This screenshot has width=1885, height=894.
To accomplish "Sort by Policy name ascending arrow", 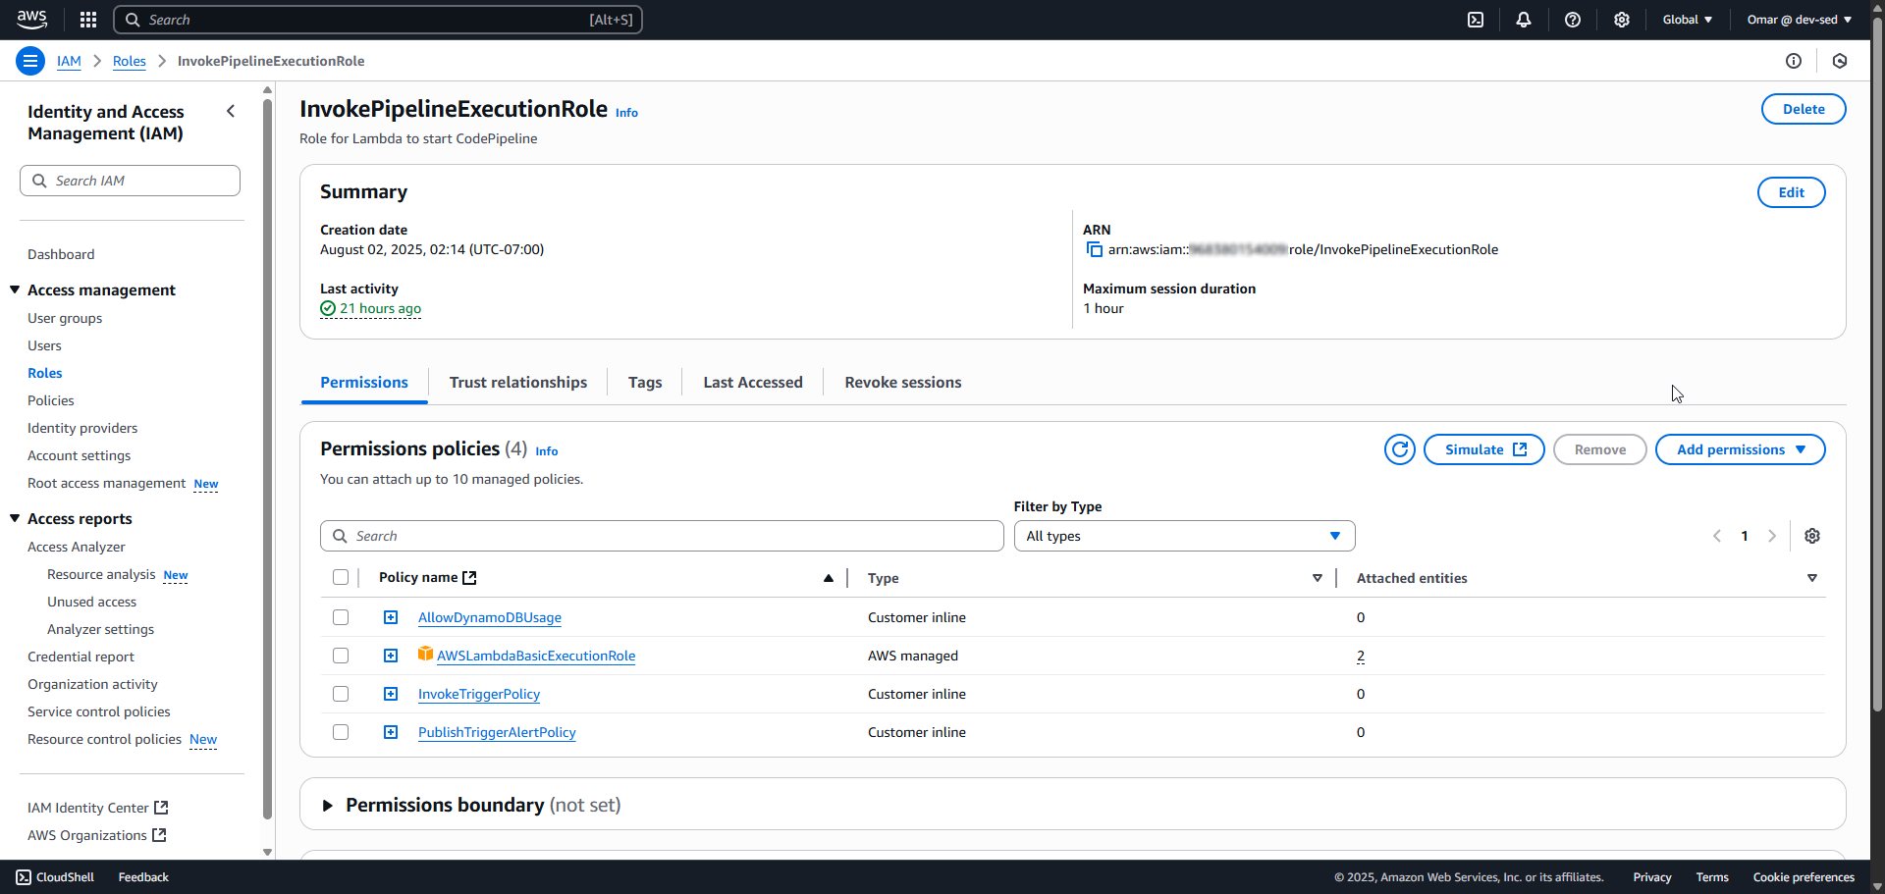I will [x=829, y=578].
